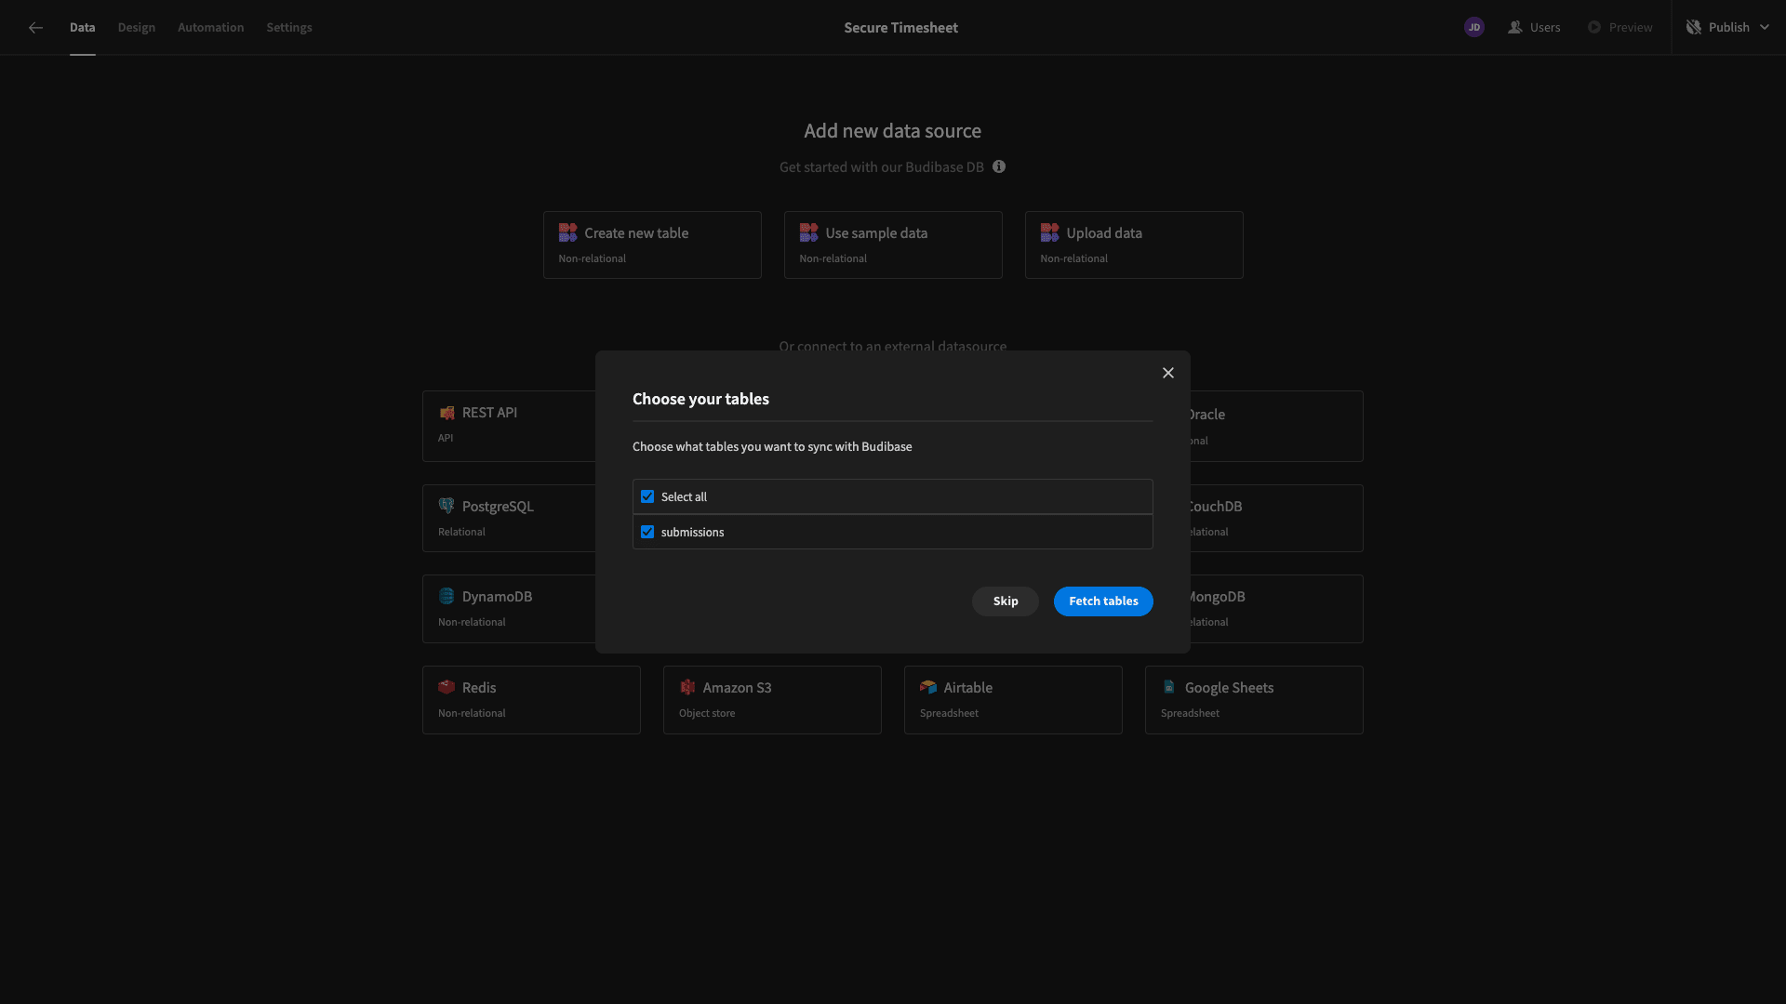
Task: Open the JD user avatar
Action: [1473, 28]
